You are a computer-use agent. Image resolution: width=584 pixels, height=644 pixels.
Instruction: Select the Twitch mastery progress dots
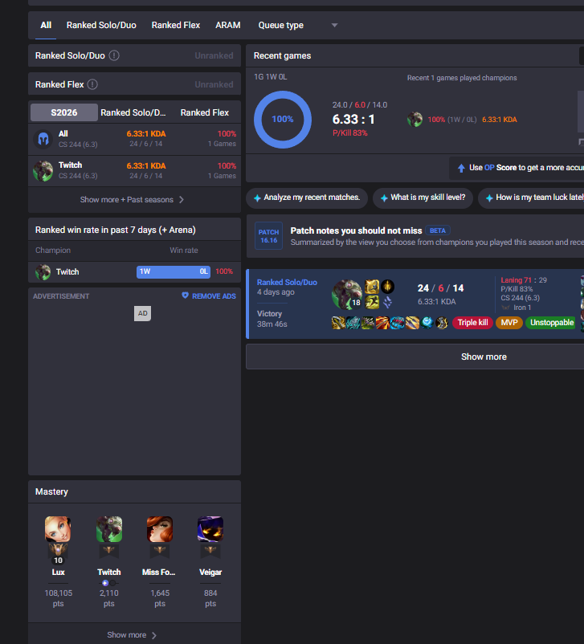click(x=109, y=583)
